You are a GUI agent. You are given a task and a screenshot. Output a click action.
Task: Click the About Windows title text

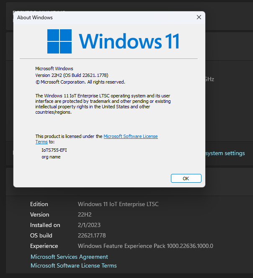[35, 18]
